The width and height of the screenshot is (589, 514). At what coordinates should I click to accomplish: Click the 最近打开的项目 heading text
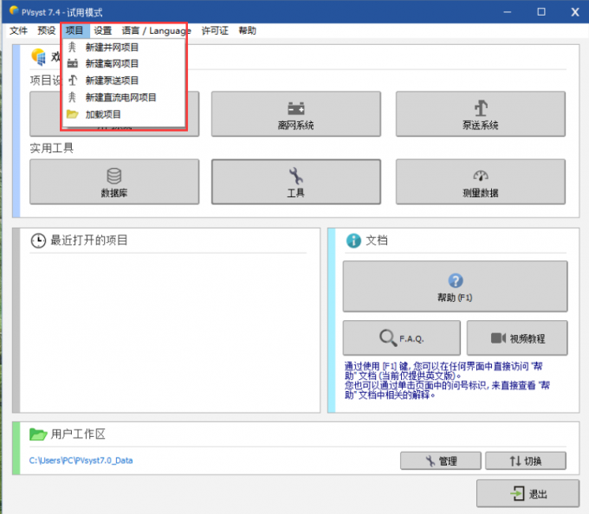tap(89, 240)
